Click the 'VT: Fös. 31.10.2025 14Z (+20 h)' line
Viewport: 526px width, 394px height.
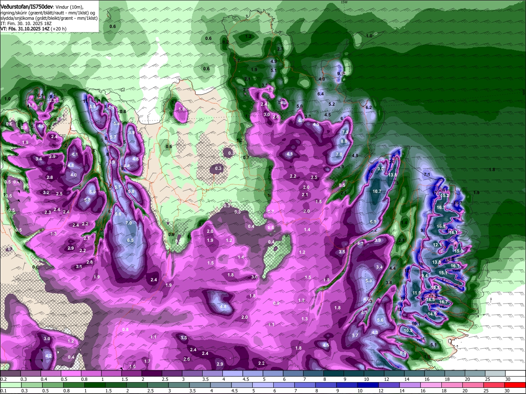click(x=33, y=29)
